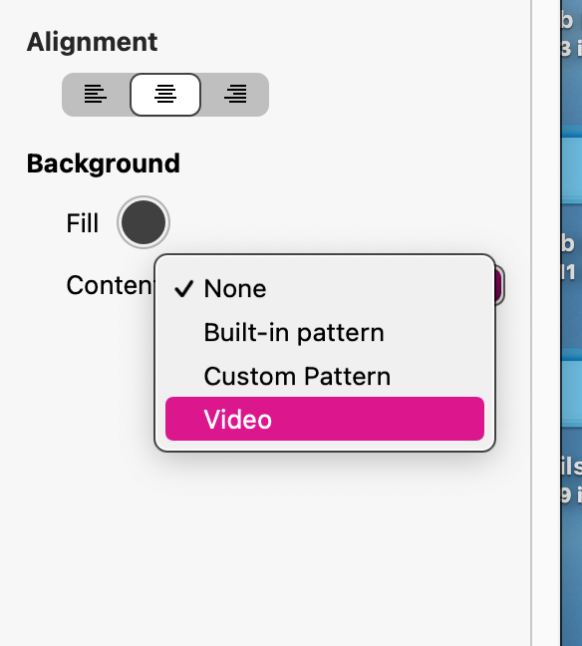
Task: Select the right text alignment icon
Action: [x=235, y=95]
